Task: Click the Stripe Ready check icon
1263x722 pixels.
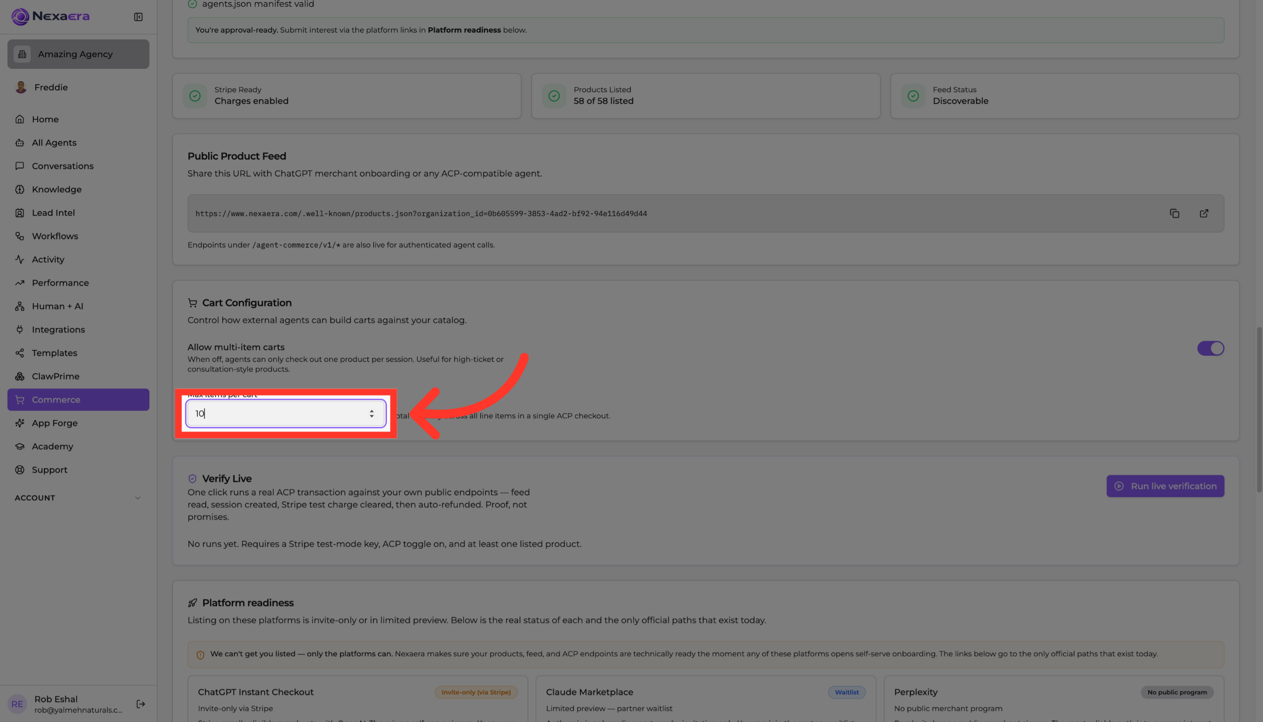Action: [x=195, y=96]
